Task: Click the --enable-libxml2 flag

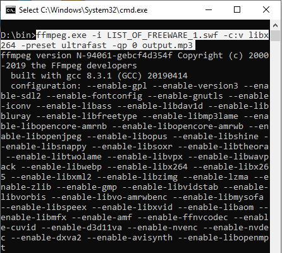Action: [x=51, y=177]
